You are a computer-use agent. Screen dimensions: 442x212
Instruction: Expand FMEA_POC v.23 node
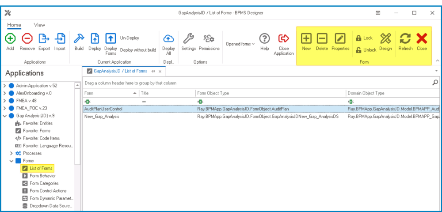(4, 108)
